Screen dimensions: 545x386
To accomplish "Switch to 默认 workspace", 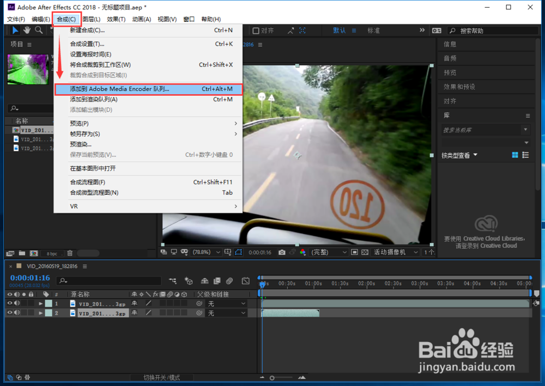I will click(340, 30).
